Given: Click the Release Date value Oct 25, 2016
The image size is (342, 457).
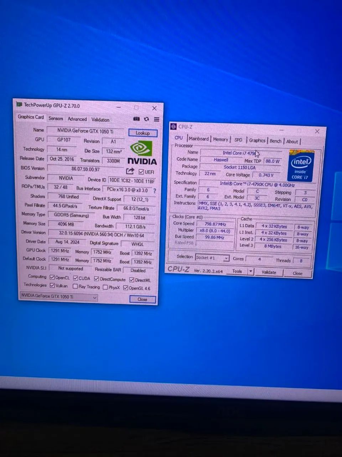Looking at the screenshot, I should pos(62,159).
